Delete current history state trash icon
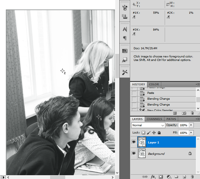The width and height of the screenshot is (200, 179). (192, 113)
